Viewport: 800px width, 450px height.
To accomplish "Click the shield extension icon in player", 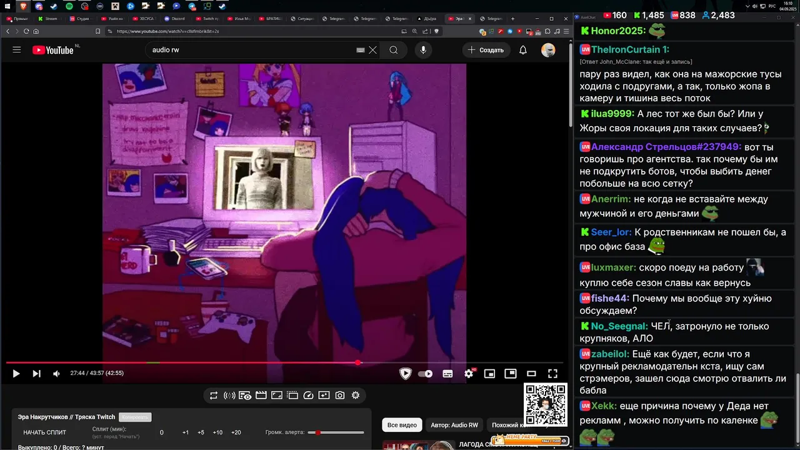I will [x=406, y=374].
